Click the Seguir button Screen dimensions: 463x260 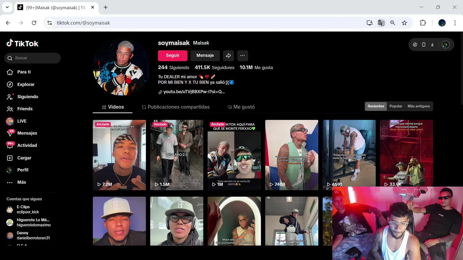click(173, 56)
